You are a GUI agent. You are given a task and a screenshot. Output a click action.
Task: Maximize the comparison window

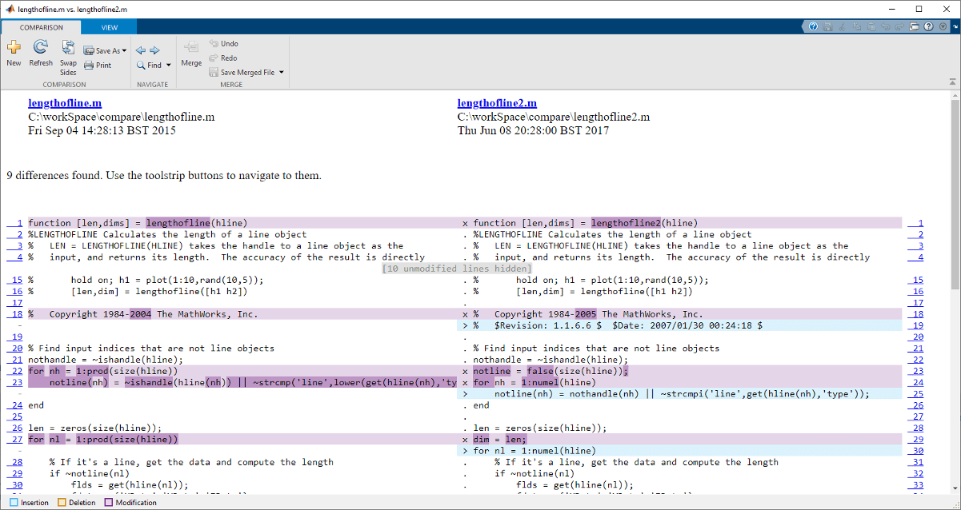918,9
